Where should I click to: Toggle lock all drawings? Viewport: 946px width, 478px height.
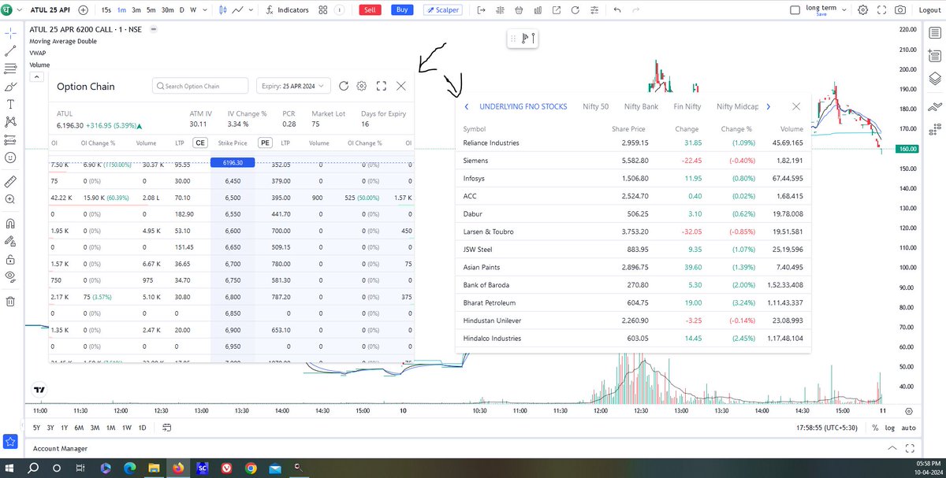point(10,258)
